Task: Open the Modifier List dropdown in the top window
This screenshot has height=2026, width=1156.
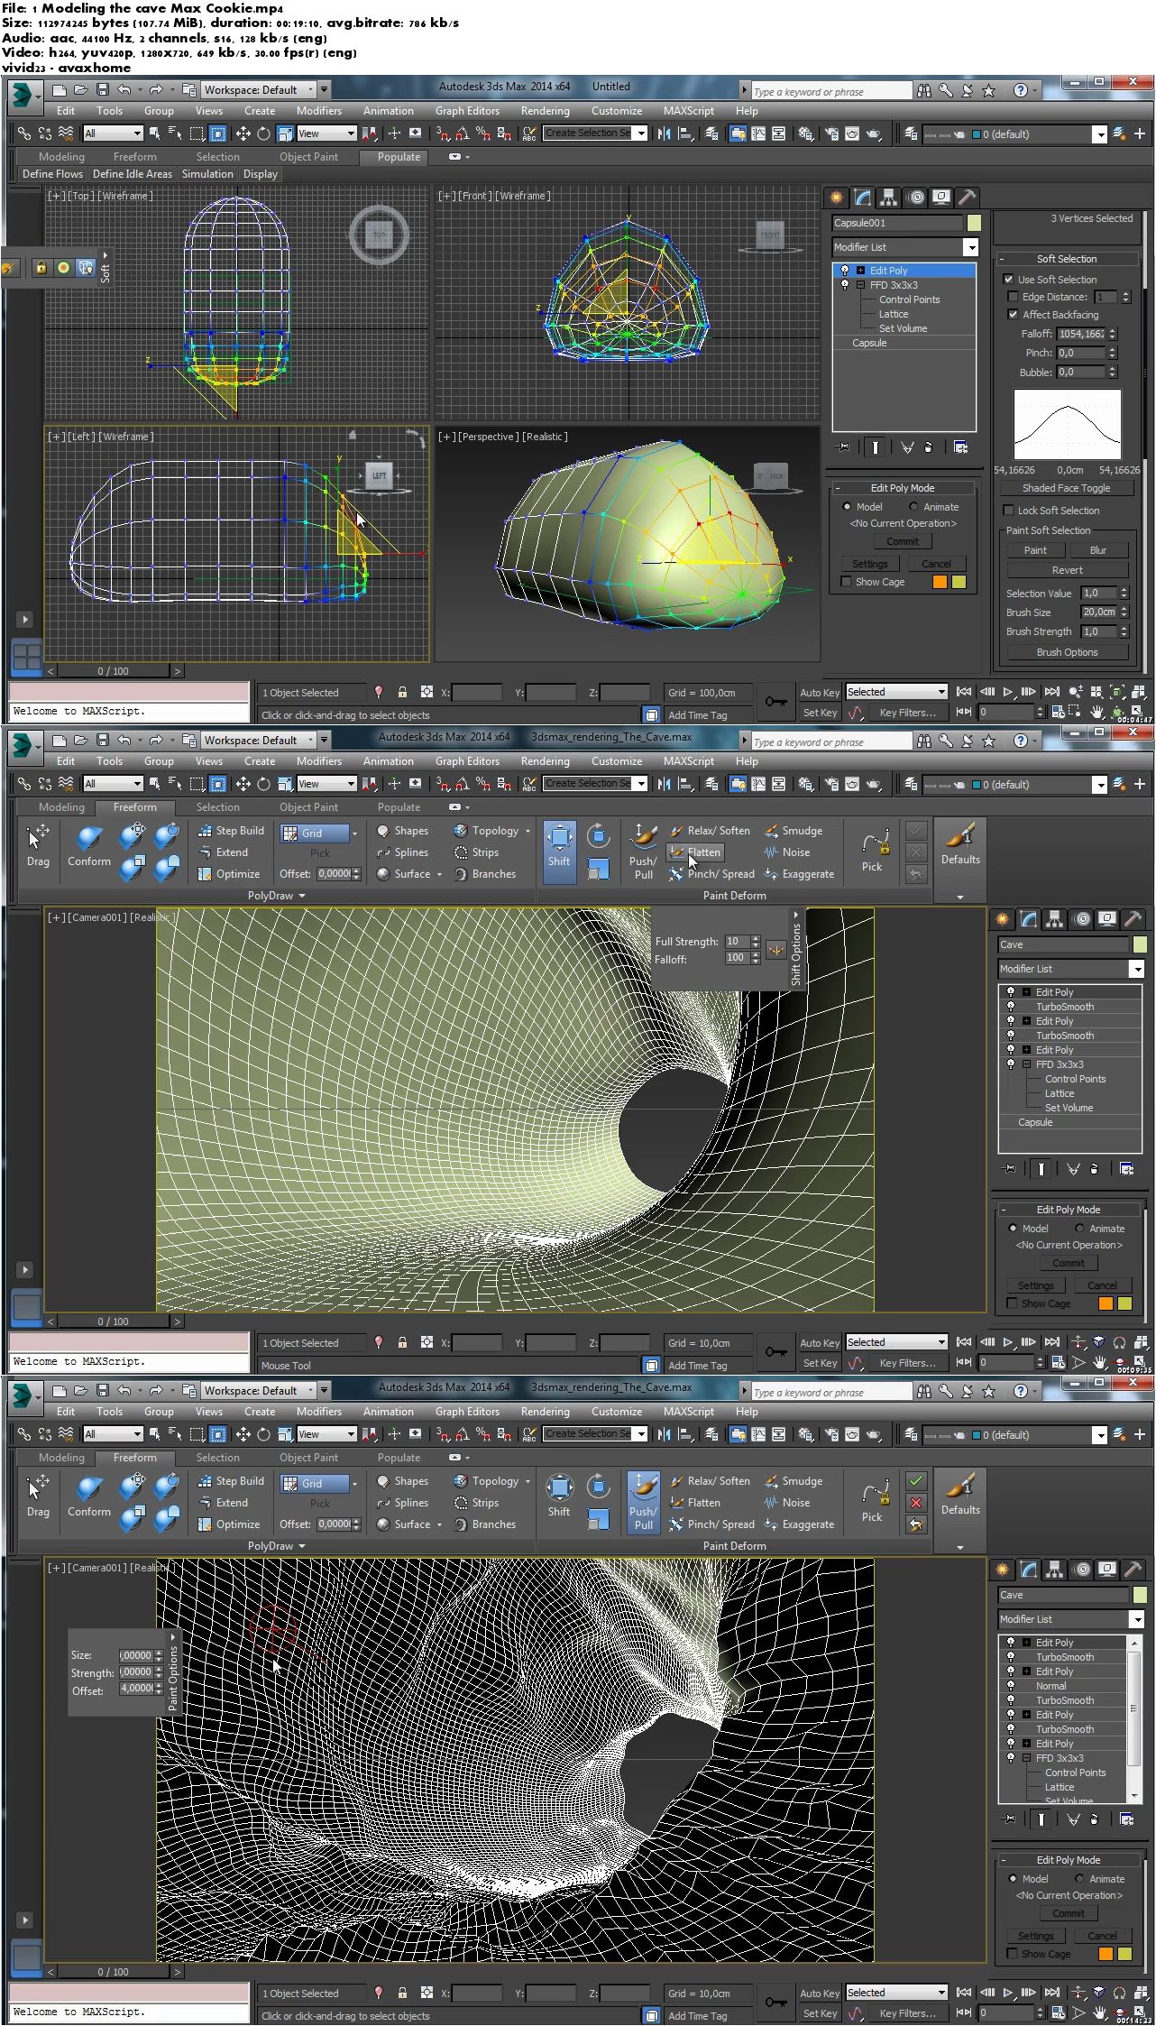Action: click(970, 247)
